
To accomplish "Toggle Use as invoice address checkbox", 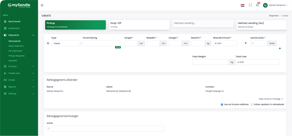I will pyautogui.click(x=222, y=104).
